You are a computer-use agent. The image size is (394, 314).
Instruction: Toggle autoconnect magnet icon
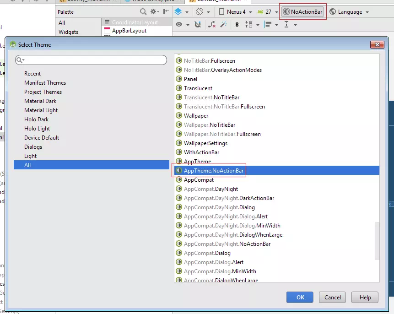(198, 24)
